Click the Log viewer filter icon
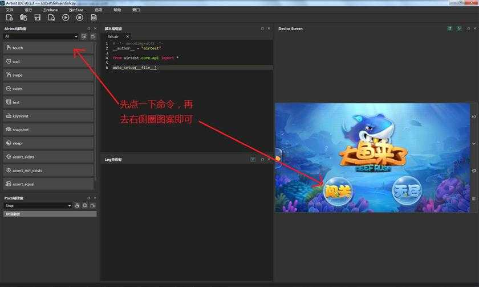This screenshot has width=479, height=287. click(x=253, y=160)
